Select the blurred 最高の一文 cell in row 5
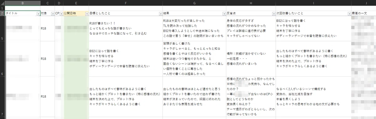 364,29
